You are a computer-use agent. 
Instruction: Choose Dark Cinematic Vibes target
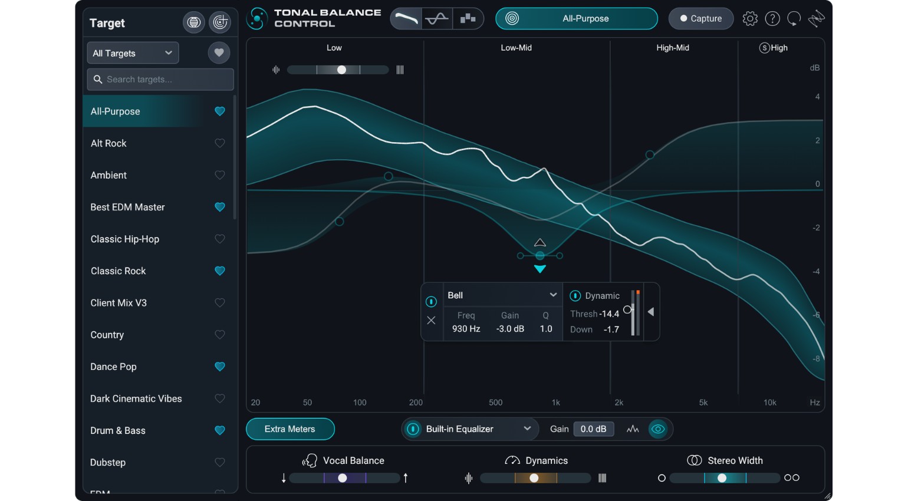click(136, 399)
